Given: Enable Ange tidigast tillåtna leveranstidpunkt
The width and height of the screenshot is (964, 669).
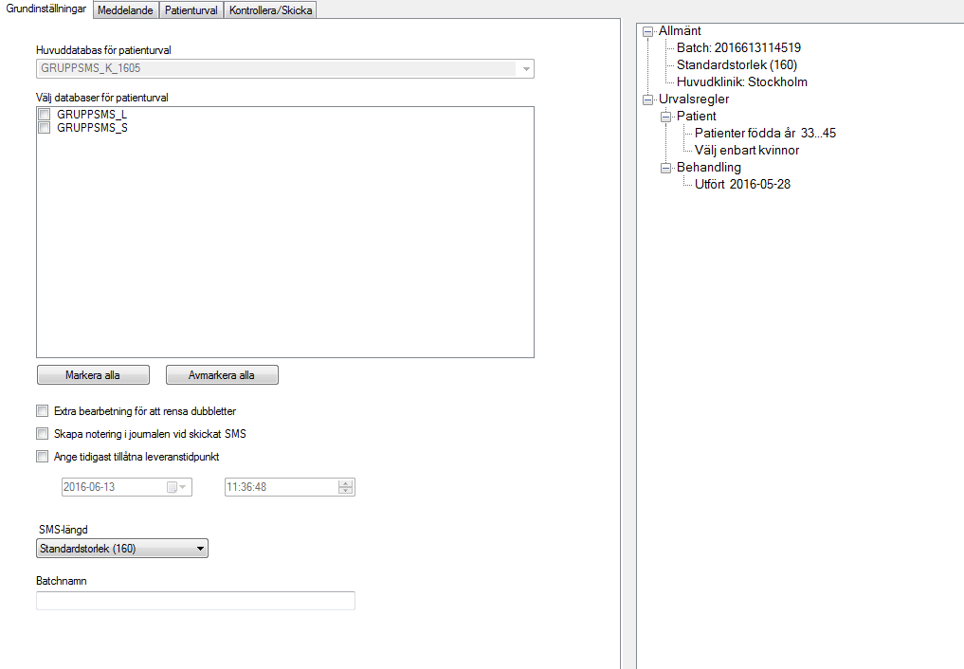Looking at the screenshot, I should [42, 456].
